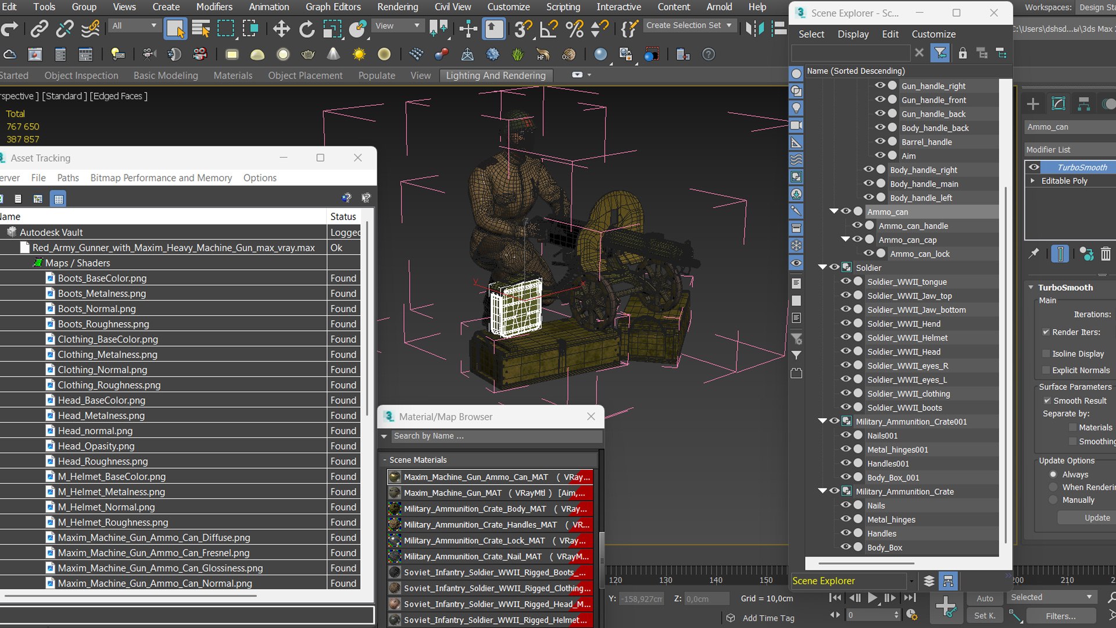1116x628 pixels.
Task: Toggle the Percent Snap icon
Action: tap(574, 28)
